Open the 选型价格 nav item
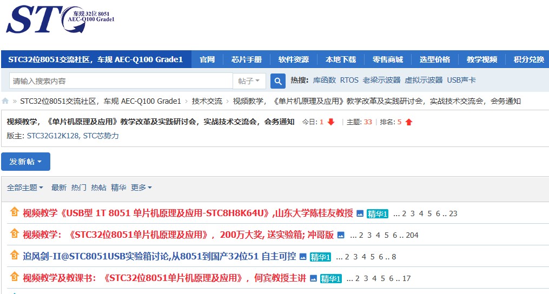 pyautogui.click(x=434, y=59)
